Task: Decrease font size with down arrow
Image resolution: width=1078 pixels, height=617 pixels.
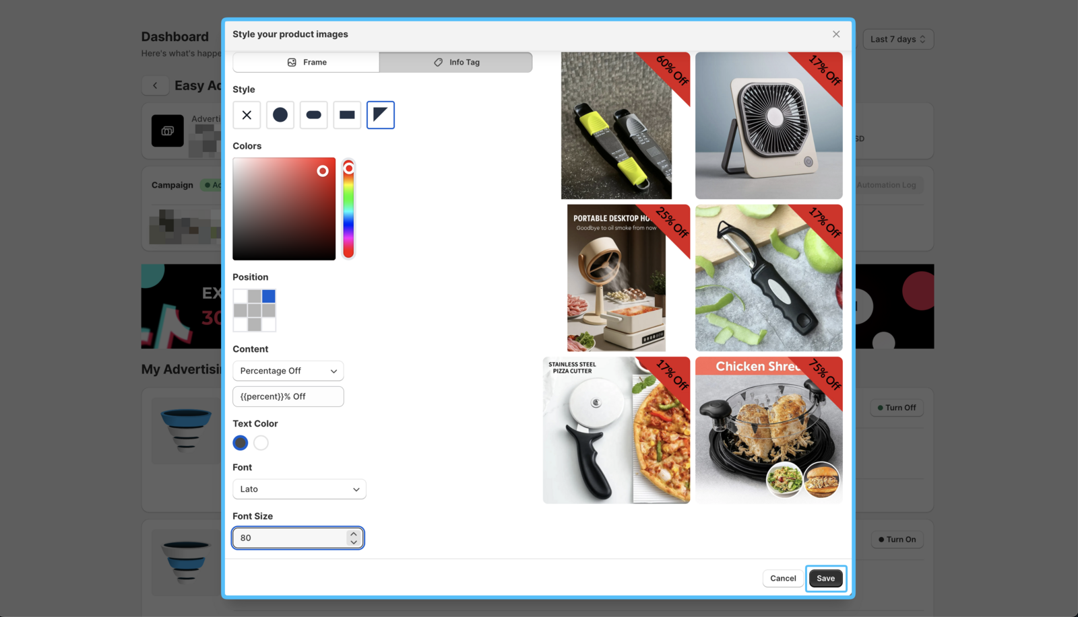Action: click(354, 542)
